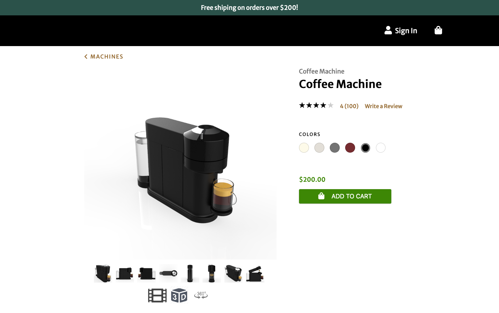Click the ADD TO CART button
The height and width of the screenshot is (313, 499).
pos(345,196)
